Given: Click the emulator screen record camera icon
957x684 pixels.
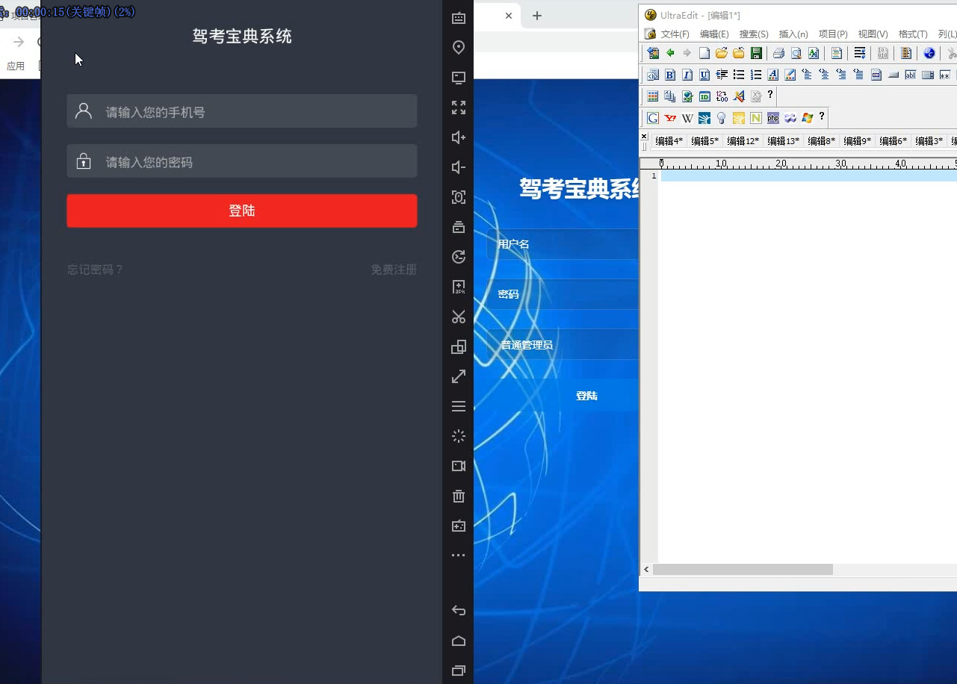Looking at the screenshot, I should tap(459, 466).
